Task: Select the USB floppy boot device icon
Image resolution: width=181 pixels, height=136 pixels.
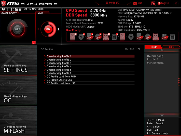Action: (x=164, y=37)
